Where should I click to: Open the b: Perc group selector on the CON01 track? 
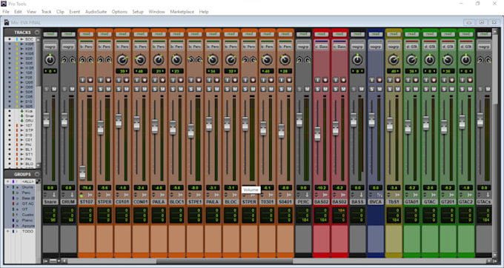tap(141, 47)
